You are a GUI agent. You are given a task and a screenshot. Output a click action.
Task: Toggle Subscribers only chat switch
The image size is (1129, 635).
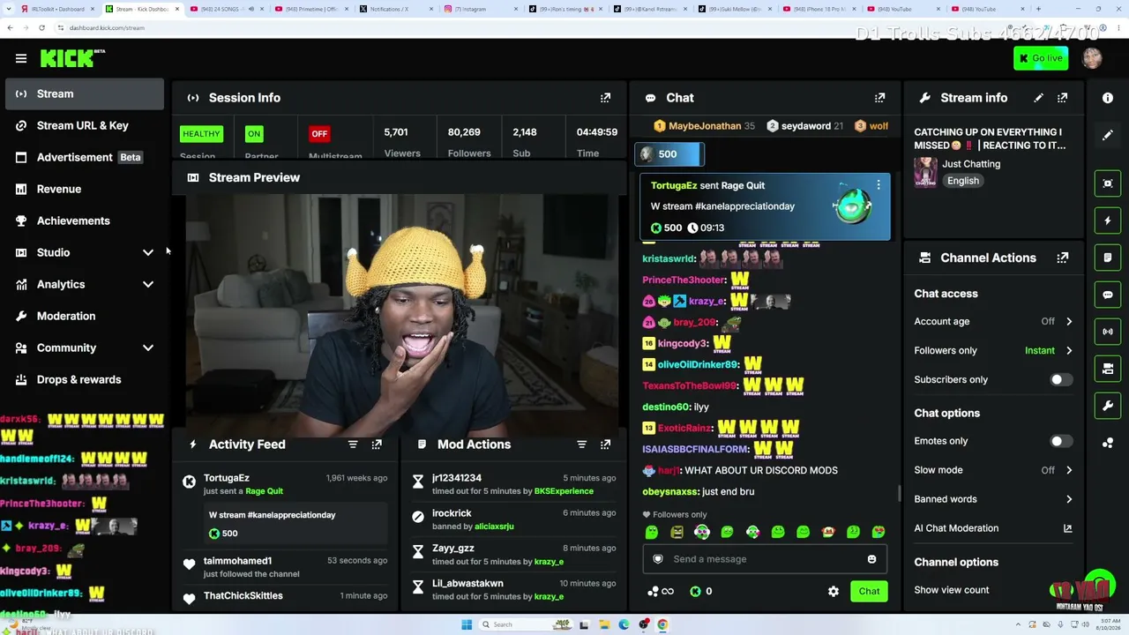point(1061,379)
